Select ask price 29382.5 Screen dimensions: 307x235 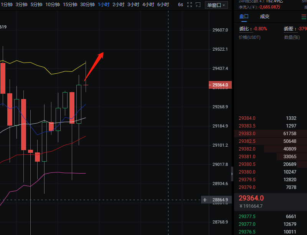pos(247,141)
